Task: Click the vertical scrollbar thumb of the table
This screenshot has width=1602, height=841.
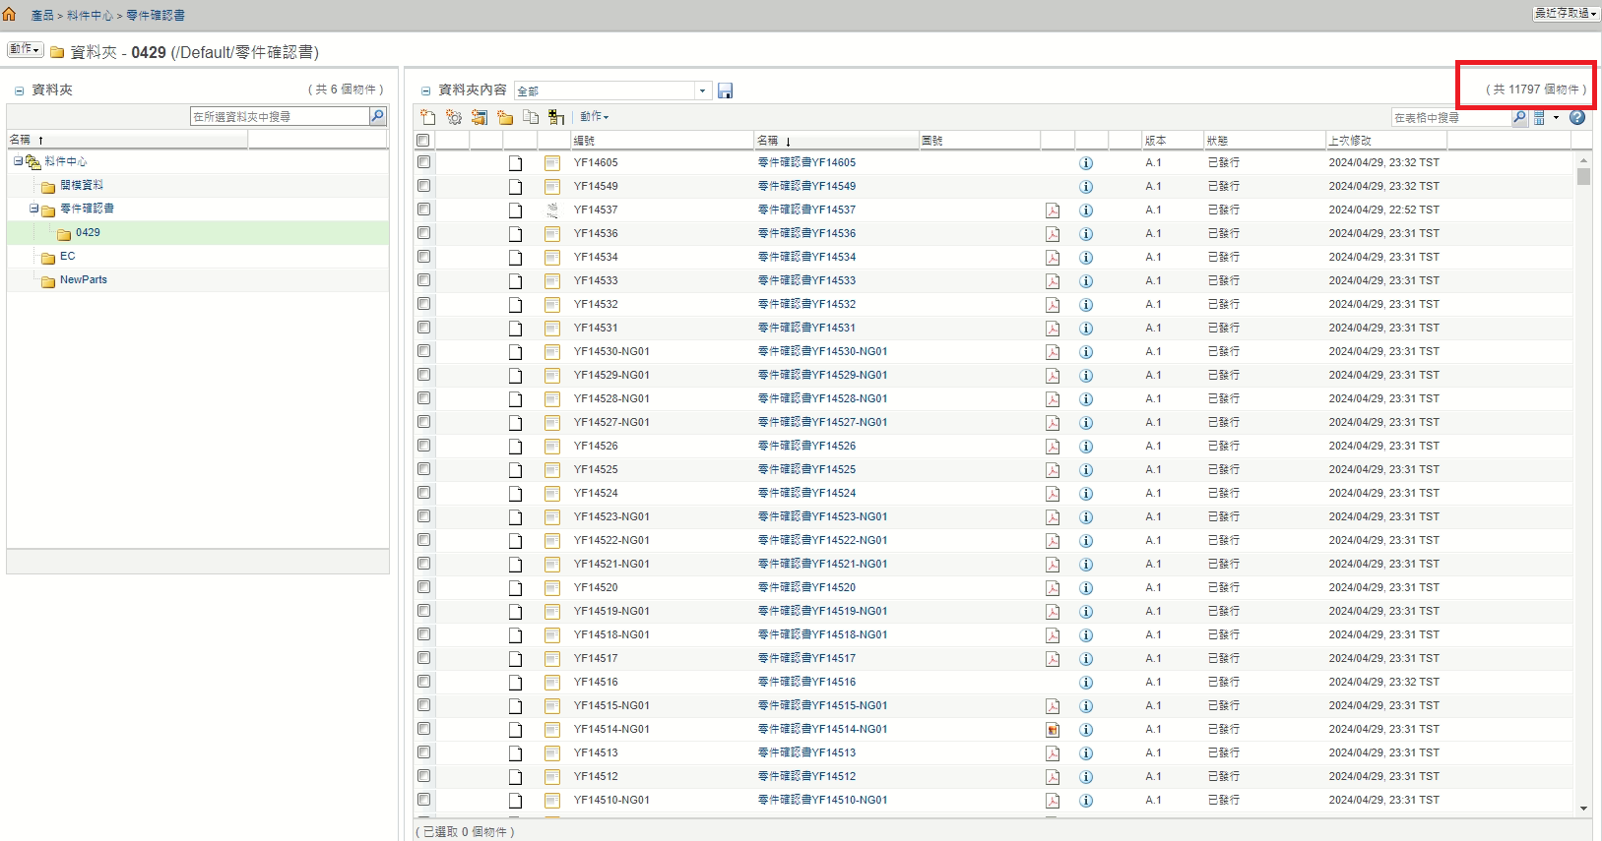Action: (1583, 176)
